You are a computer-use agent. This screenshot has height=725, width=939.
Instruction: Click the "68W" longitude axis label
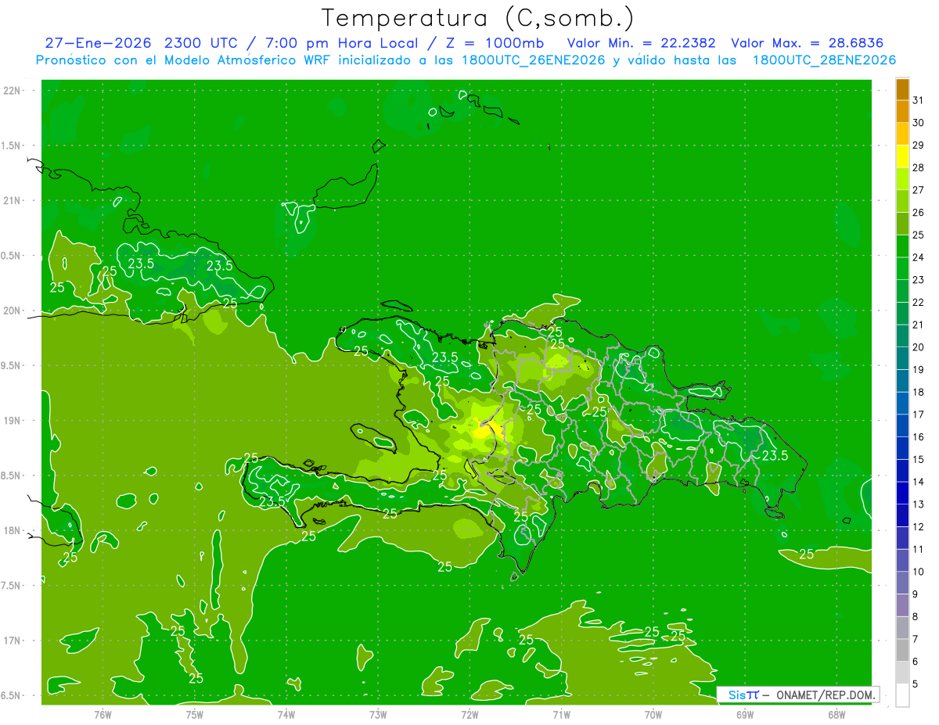click(x=836, y=714)
